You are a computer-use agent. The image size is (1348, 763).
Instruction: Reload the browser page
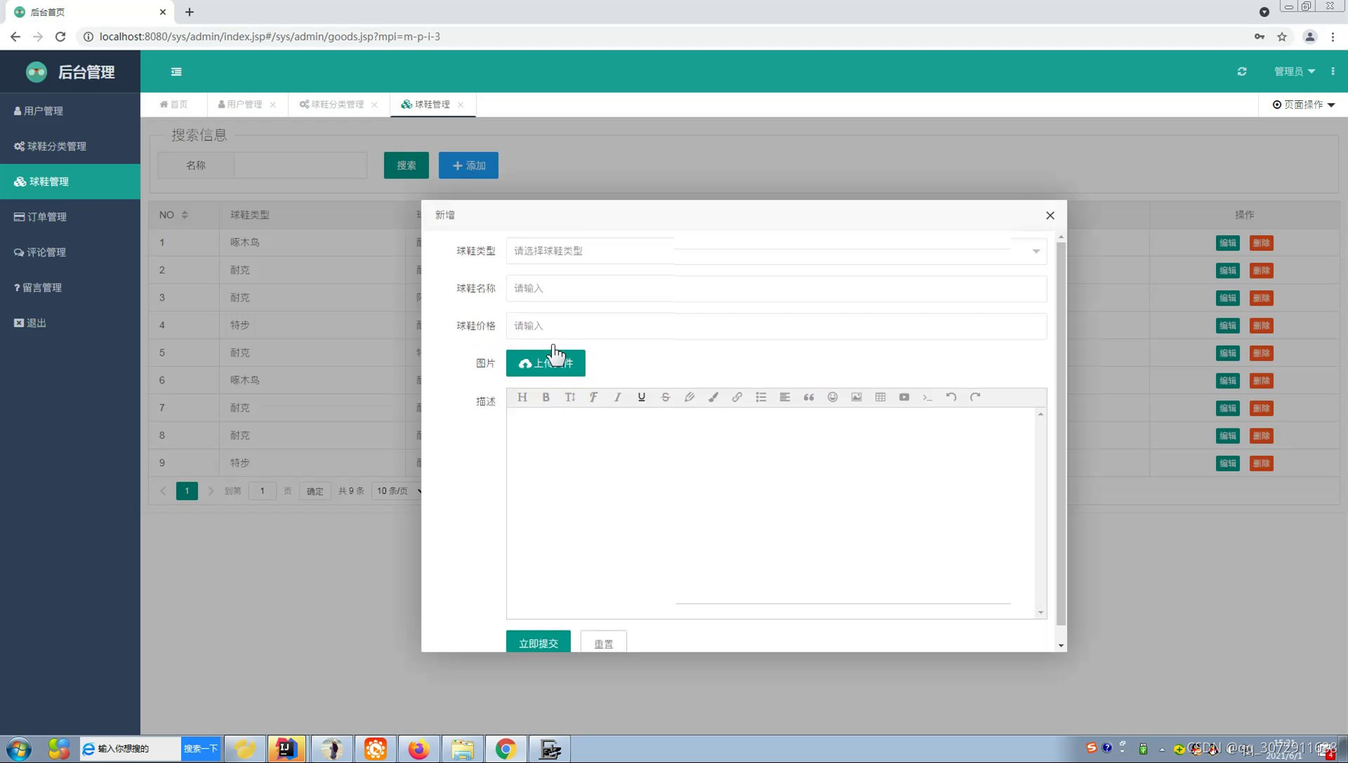point(60,36)
